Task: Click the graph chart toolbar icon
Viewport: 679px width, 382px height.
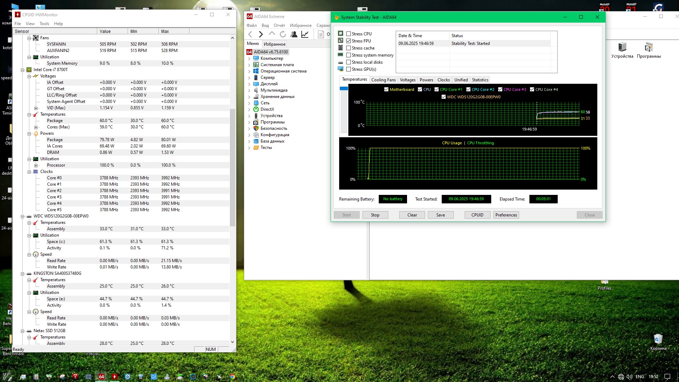Action: tap(305, 34)
